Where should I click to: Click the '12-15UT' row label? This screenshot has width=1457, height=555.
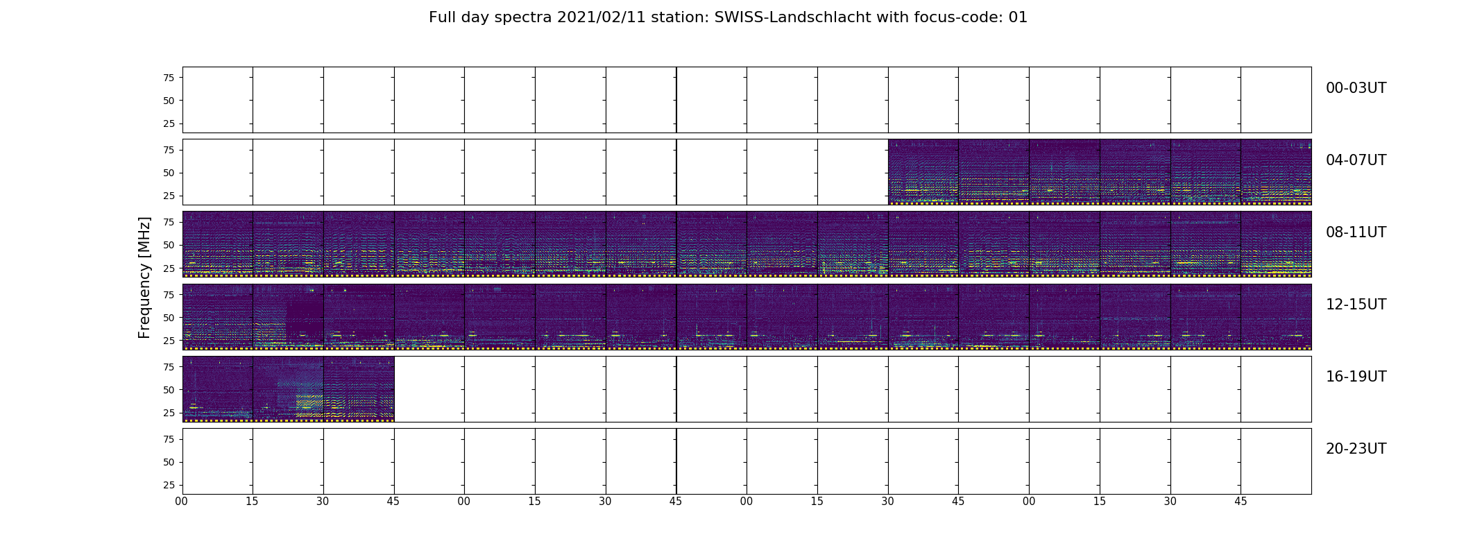1356,305
